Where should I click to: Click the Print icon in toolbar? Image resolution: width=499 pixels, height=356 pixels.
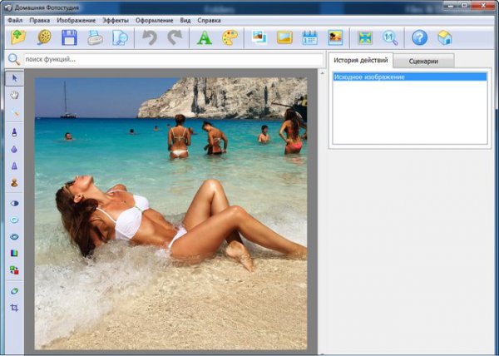click(95, 37)
